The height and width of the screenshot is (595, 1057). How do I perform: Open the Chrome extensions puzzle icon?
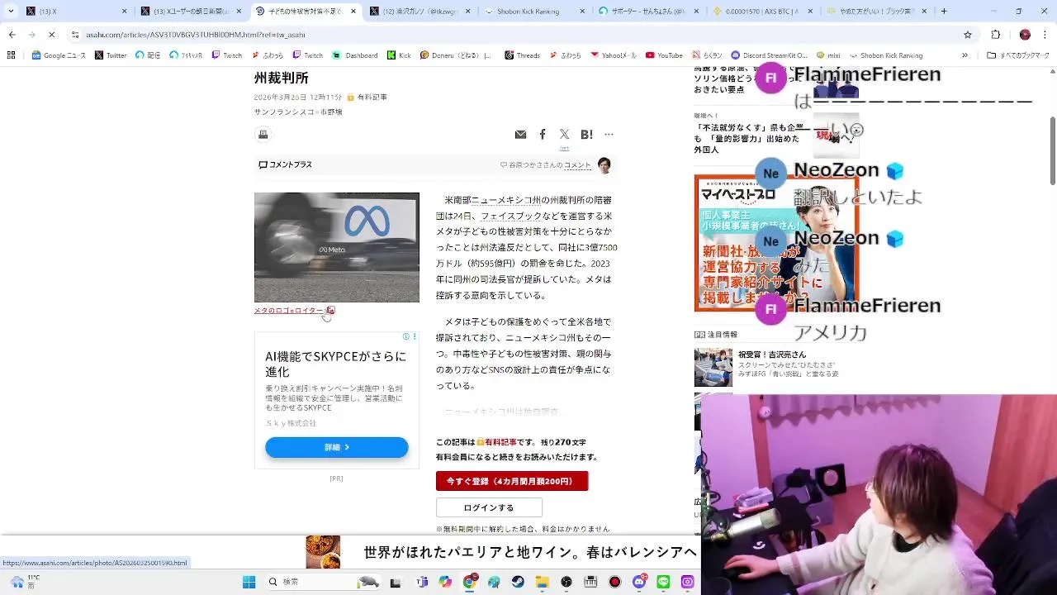point(996,35)
